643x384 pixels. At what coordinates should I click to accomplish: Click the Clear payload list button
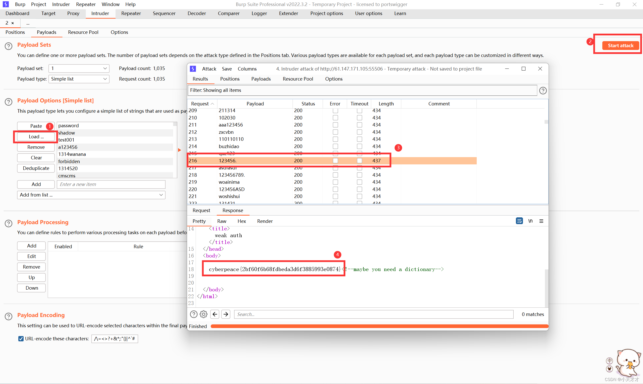tap(36, 158)
